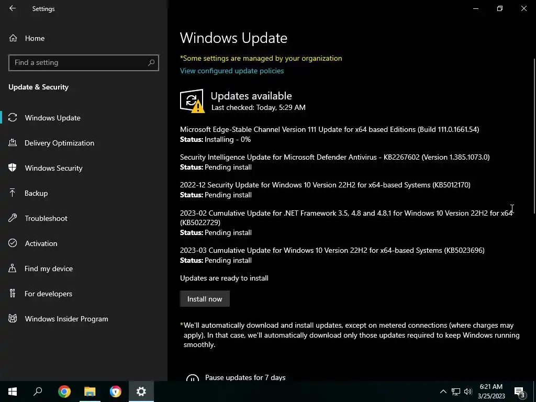Image resolution: width=536 pixels, height=402 pixels.
Task: Click the Pause updates icon
Action: pos(193,377)
